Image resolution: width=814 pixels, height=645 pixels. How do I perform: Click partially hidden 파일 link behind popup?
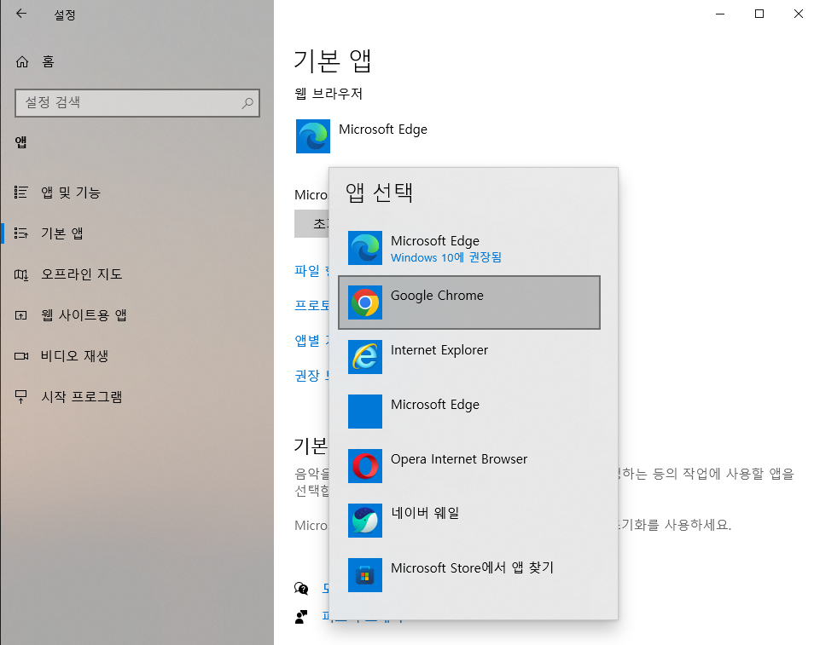(x=311, y=271)
